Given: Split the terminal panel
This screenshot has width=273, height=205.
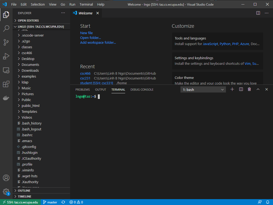Looking at the screenshot, I should [241, 89].
